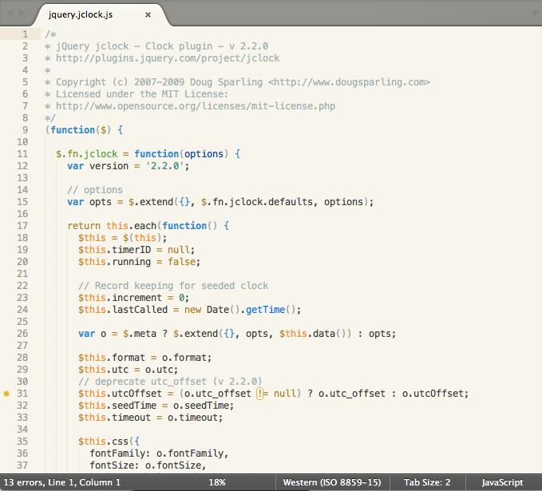This screenshot has height=491, width=542.
Task: Open the JavaScript syntax selector
Action: coord(502,482)
